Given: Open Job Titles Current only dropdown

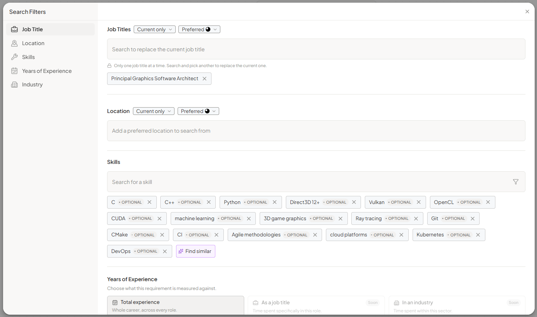Looking at the screenshot, I should [x=154, y=29].
